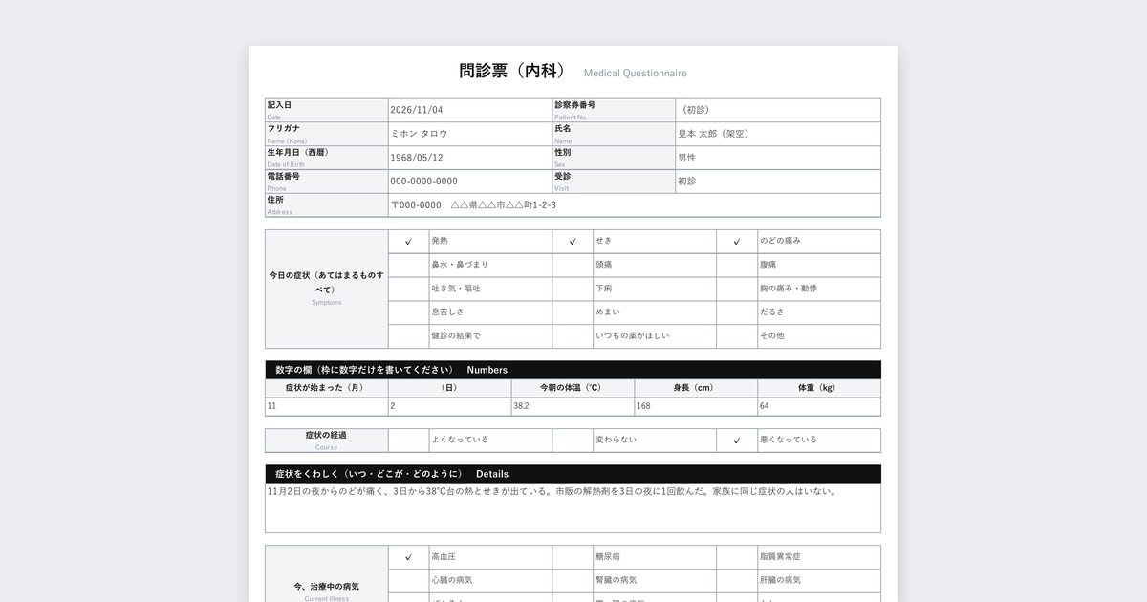
Task: Select the いつもの薬がほしい checkbox
Action: [573, 337]
